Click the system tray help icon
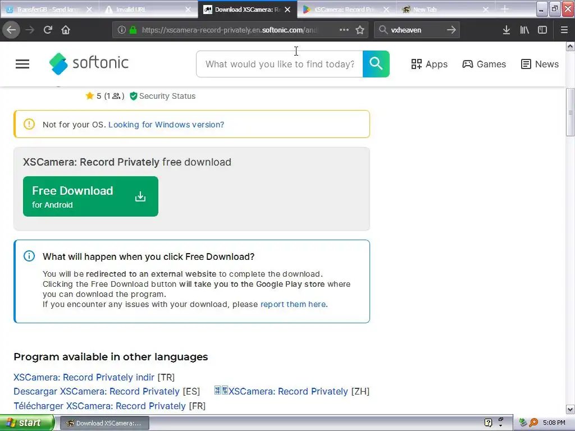This screenshot has height=431, width=575. tap(488, 423)
